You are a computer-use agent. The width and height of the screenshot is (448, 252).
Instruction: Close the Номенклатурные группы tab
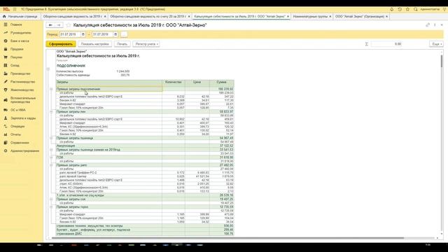click(x=330, y=17)
